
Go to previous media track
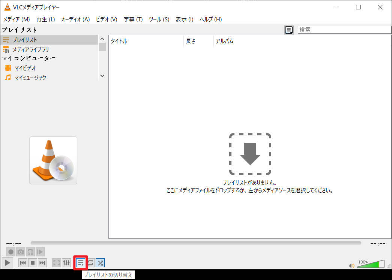[23, 263]
